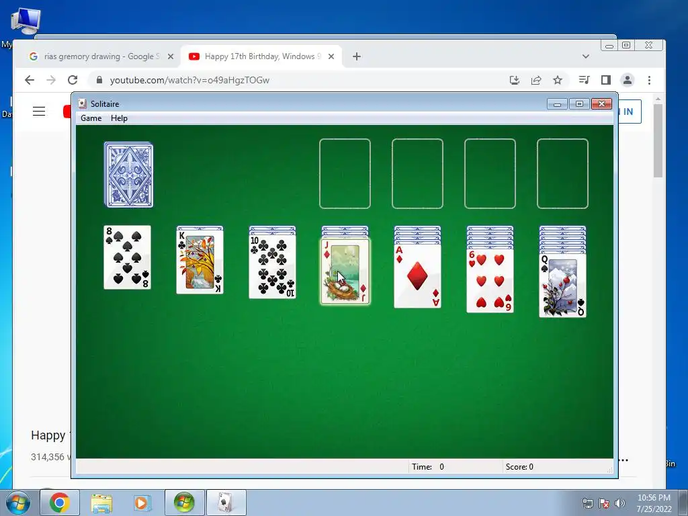Click the third empty foundation slot
Screen dimensions: 688x516
[490, 173]
